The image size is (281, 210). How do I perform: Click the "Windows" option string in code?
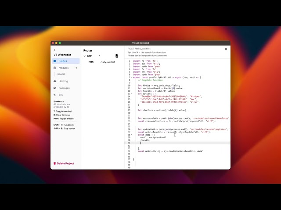pyautogui.click(x=195, y=97)
